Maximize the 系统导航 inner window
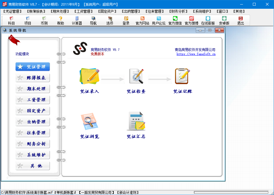 coord(210,30)
